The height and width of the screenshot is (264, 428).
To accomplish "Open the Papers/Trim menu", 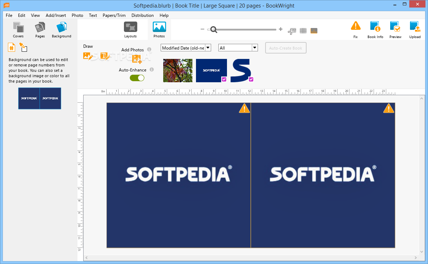I will (114, 15).
